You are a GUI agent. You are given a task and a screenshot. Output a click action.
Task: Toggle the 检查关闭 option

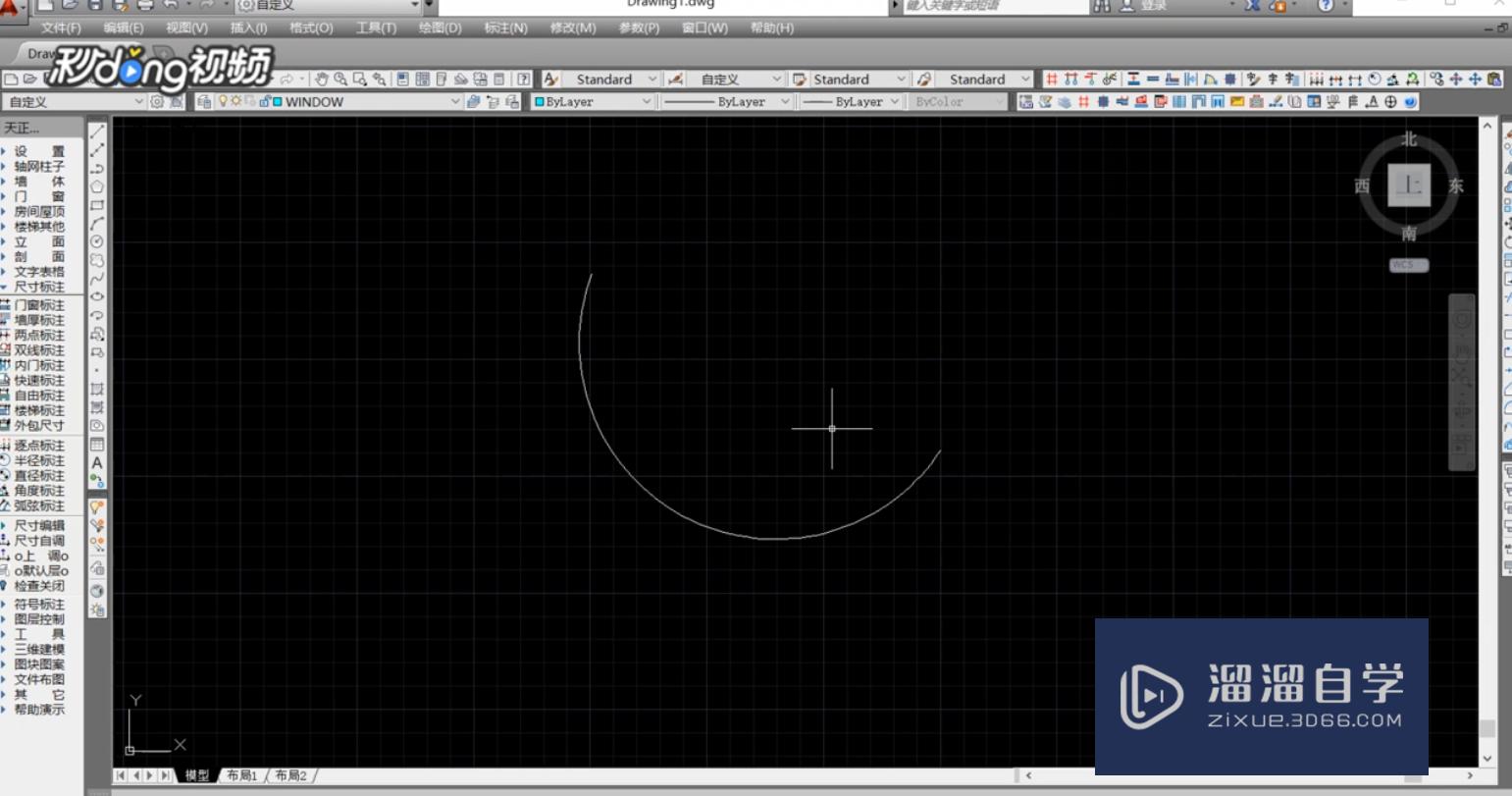(x=39, y=586)
